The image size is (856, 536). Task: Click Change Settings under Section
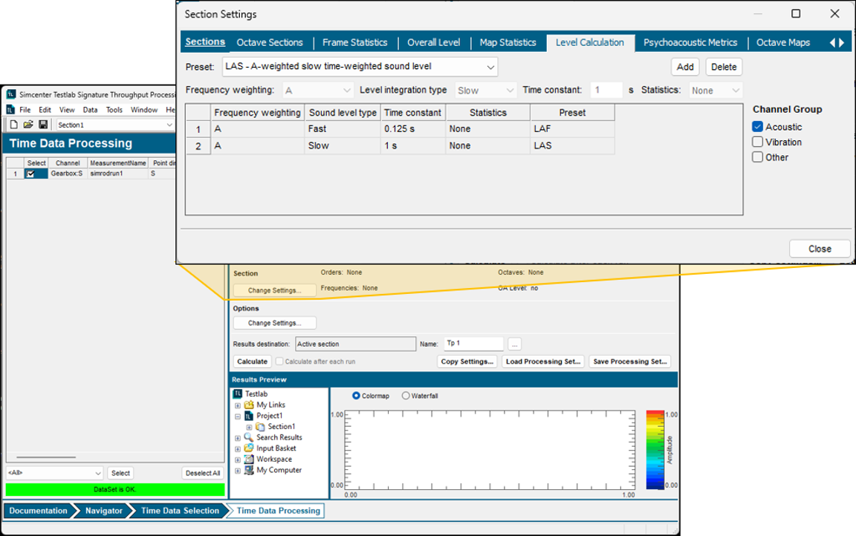pyautogui.click(x=275, y=290)
